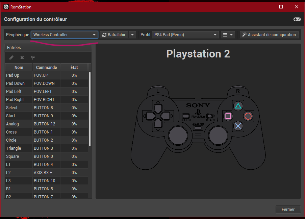
Task: Close the RomStation window
Action: click(297, 7)
